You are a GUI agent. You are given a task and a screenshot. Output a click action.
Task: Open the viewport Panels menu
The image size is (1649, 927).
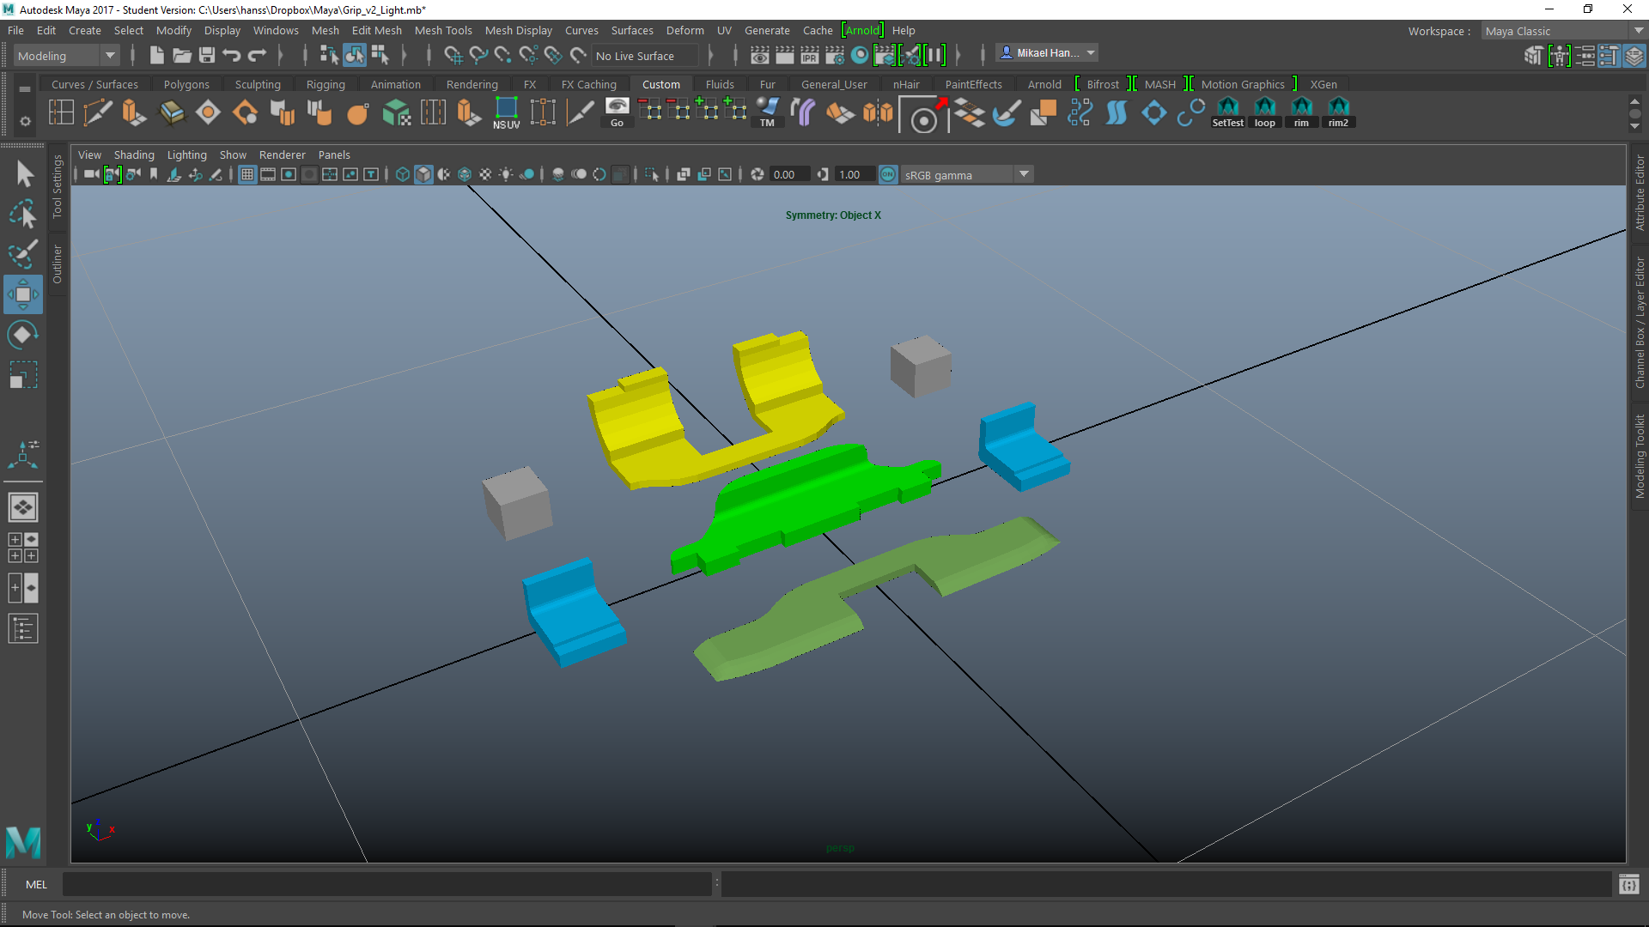[334, 154]
